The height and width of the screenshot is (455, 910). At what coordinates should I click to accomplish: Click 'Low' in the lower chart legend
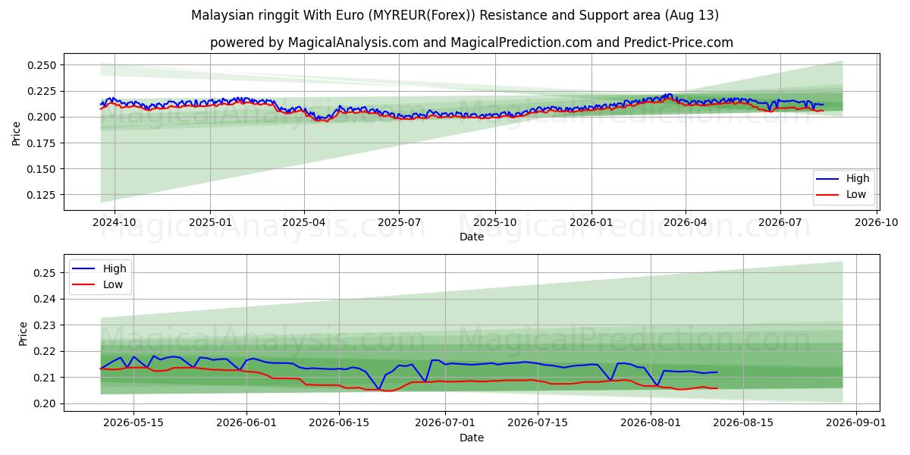[114, 284]
